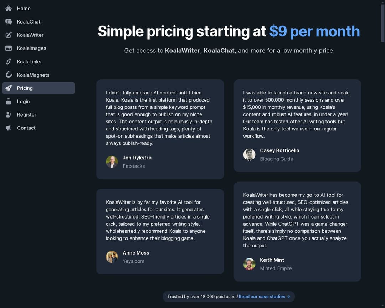Click the Login padlock icon
385x308 pixels.
click(x=9, y=102)
